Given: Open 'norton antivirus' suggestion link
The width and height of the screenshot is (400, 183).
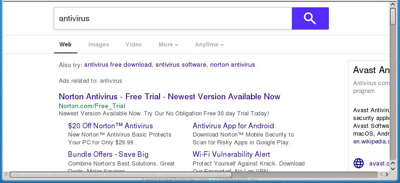Looking at the screenshot, I should point(232,64).
